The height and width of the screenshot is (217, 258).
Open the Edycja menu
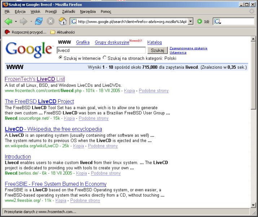(x=20, y=12)
